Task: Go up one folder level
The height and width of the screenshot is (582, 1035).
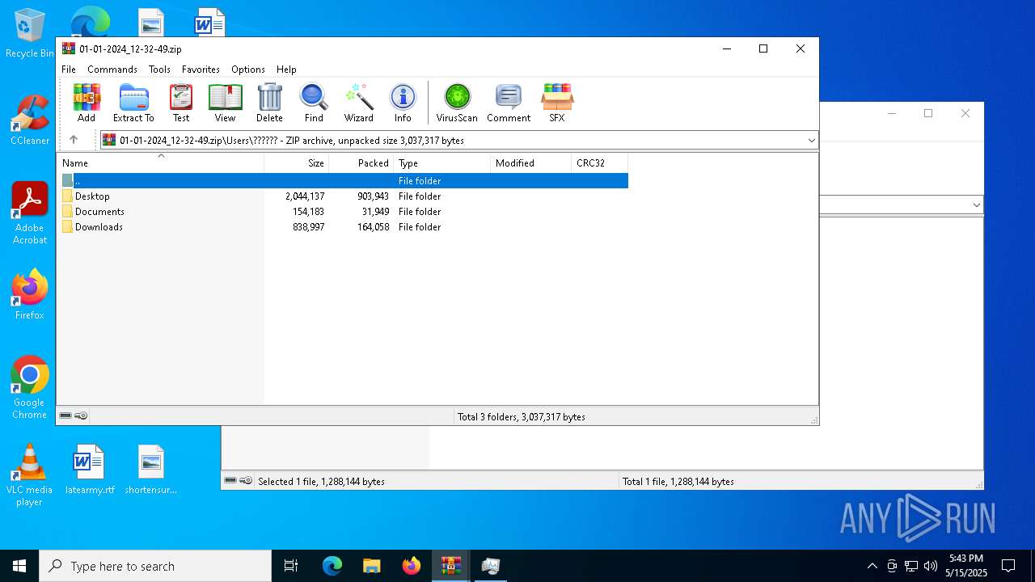Action: coord(74,140)
